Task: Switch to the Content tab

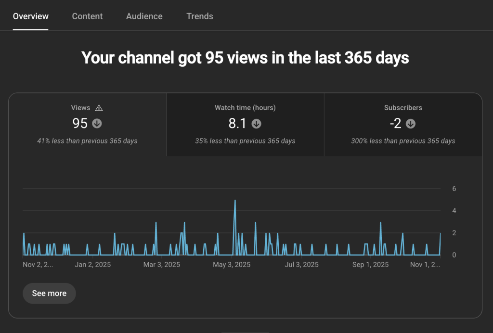Action: (87, 16)
